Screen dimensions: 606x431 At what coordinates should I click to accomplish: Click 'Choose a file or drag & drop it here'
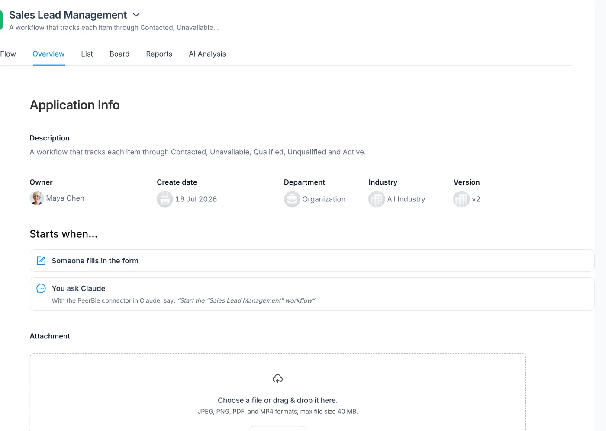tap(278, 400)
